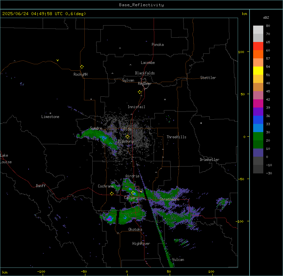Select the Blackfalds label

(145, 73)
